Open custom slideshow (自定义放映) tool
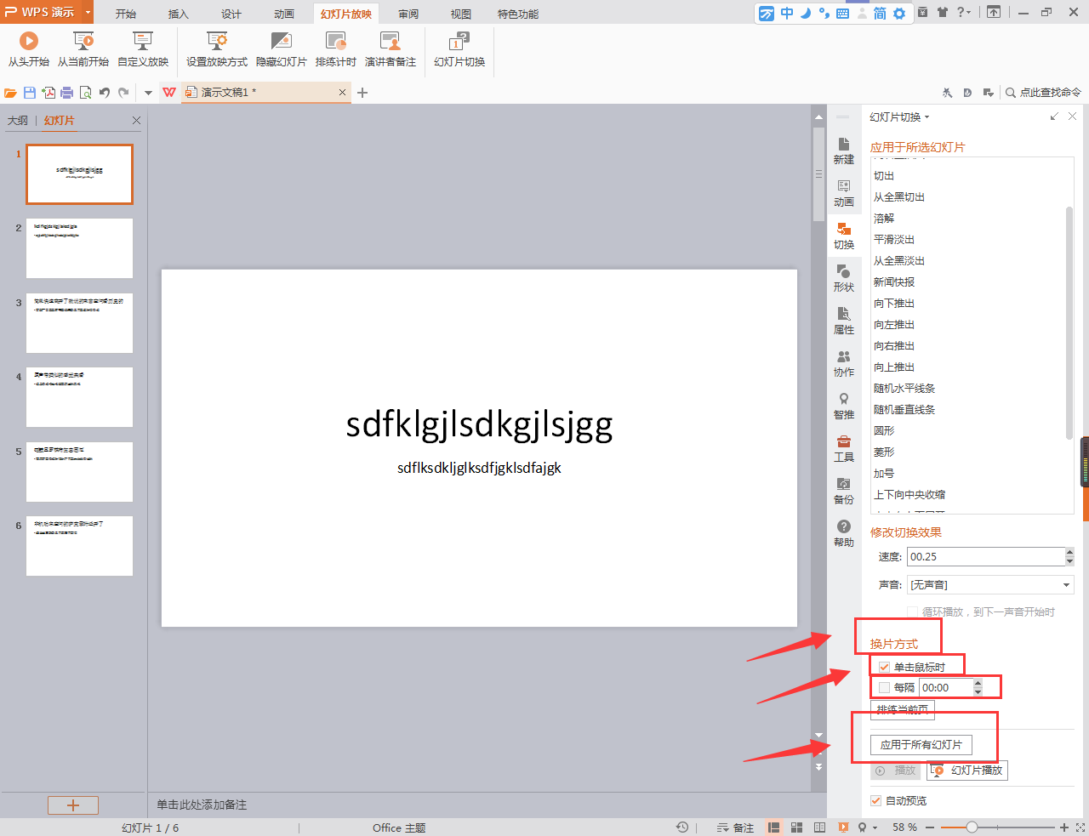Image resolution: width=1089 pixels, height=836 pixels. pos(143,49)
